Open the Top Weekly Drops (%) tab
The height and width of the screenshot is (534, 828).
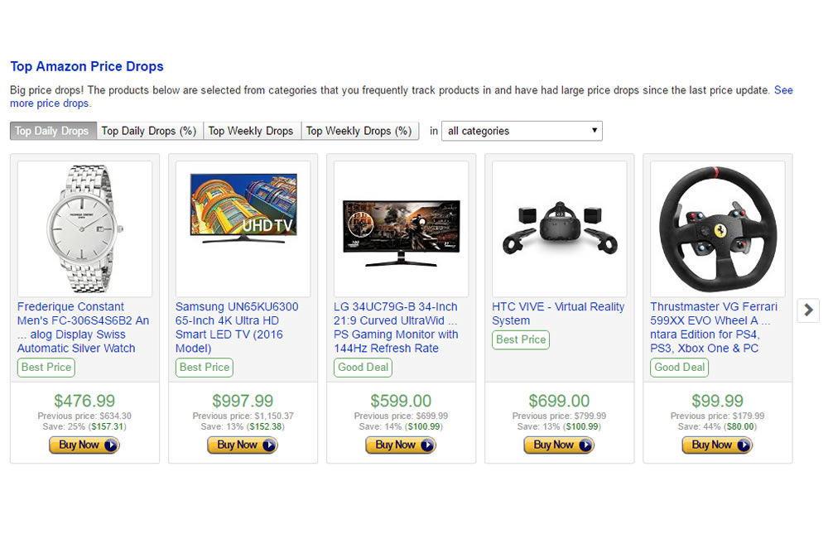point(359,131)
